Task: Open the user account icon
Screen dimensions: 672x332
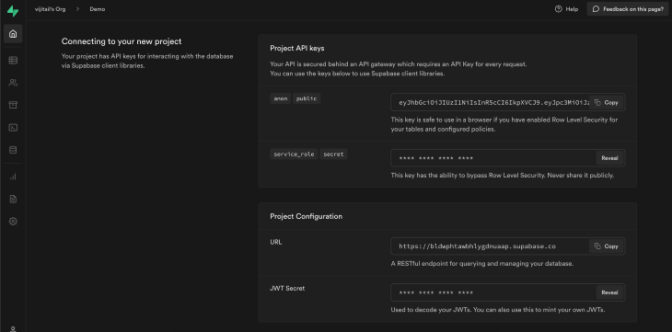Action: (13, 328)
